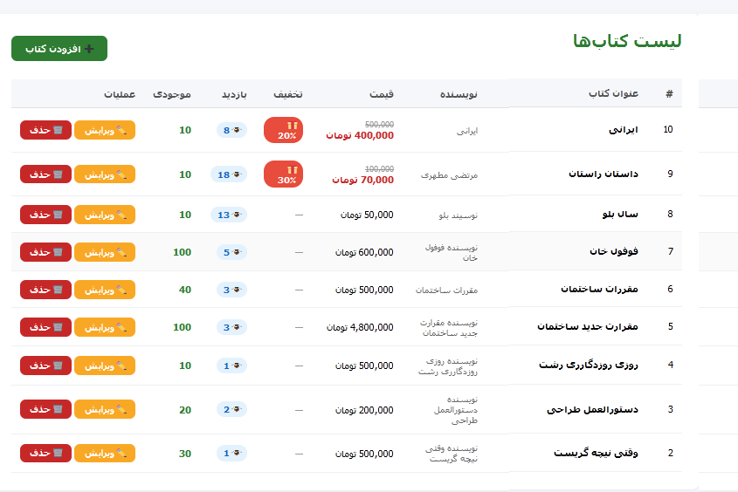The image size is (738, 492).
Task: Delete the مقرارت جدید ساختمان book
Action: (x=45, y=327)
